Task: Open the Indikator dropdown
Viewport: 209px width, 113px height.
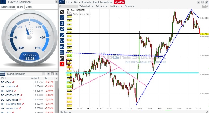Action: click(x=116, y=6)
